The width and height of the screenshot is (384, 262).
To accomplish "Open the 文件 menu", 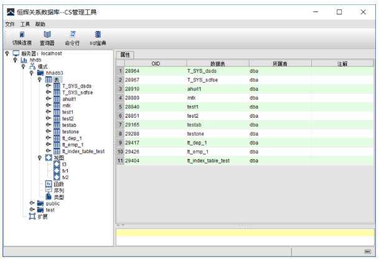I will [x=10, y=24].
